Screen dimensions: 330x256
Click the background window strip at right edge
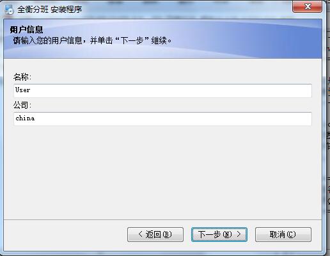328,128
